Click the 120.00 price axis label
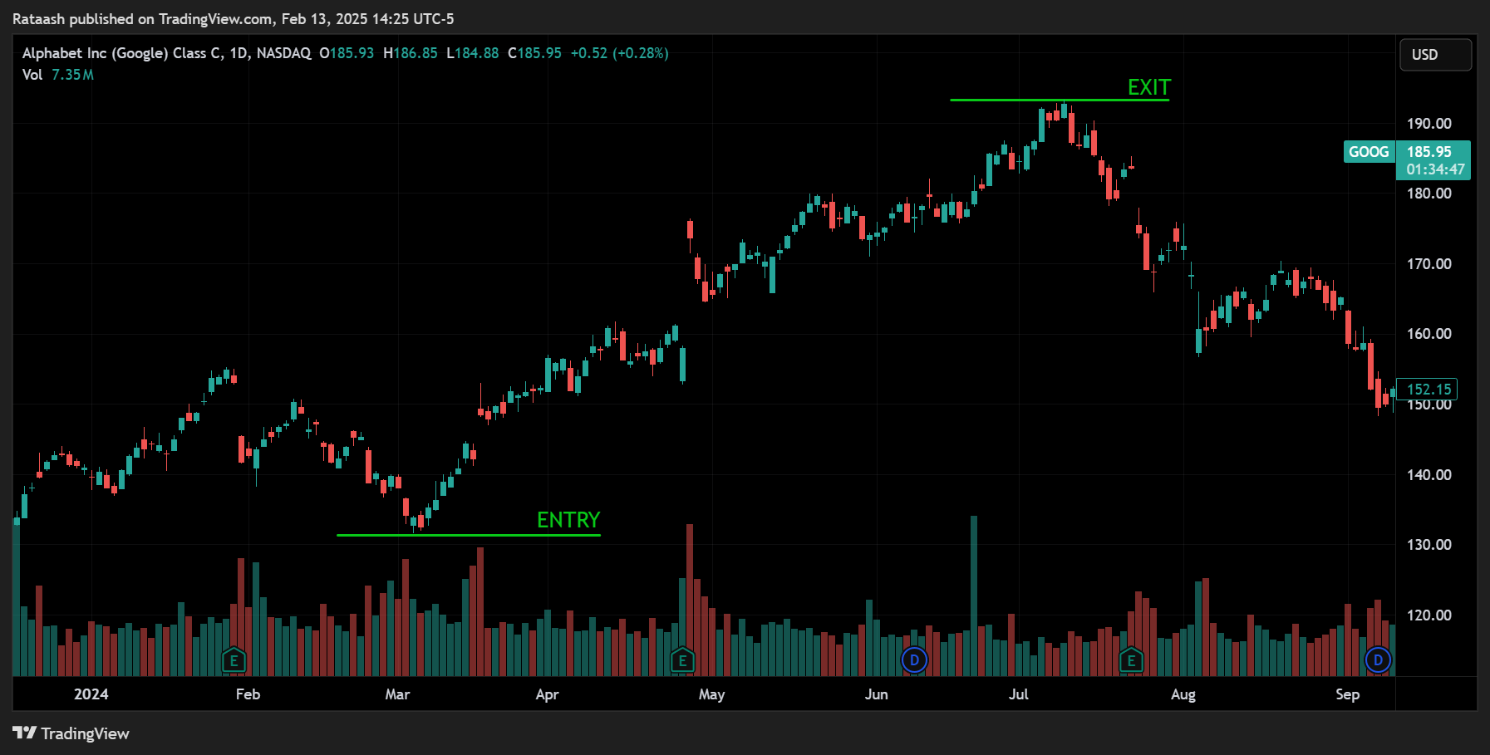1490x755 pixels. [1429, 615]
